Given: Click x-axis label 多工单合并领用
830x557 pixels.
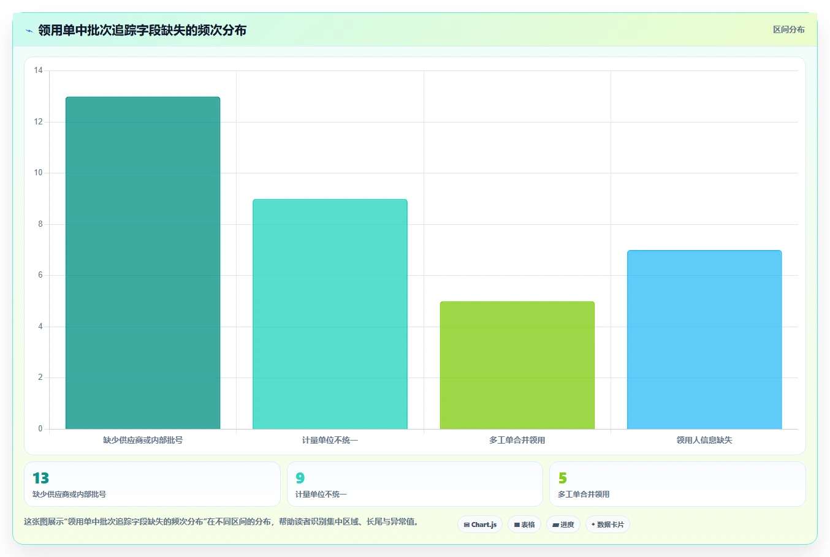Looking at the screenshot, I should tap(517, 440).
